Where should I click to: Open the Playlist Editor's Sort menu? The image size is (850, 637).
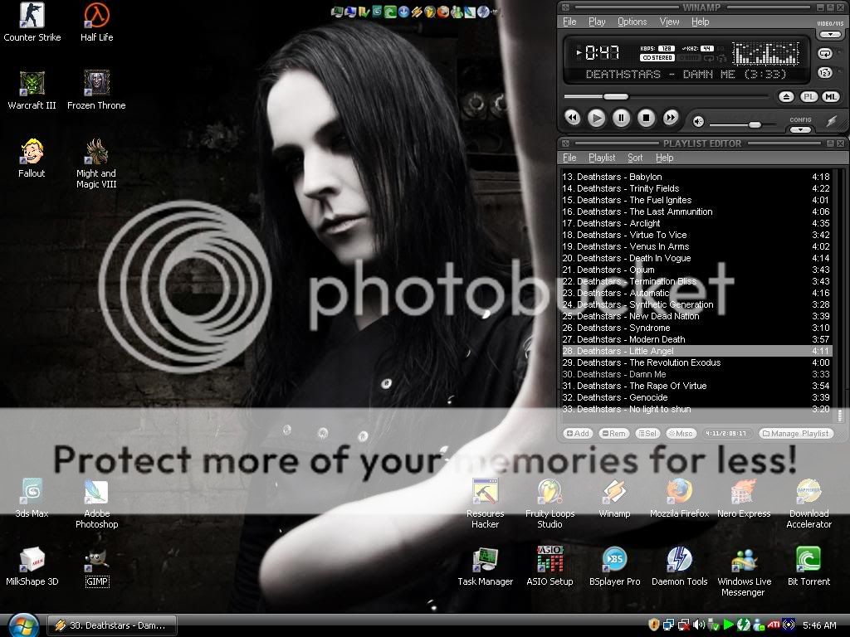635,158
